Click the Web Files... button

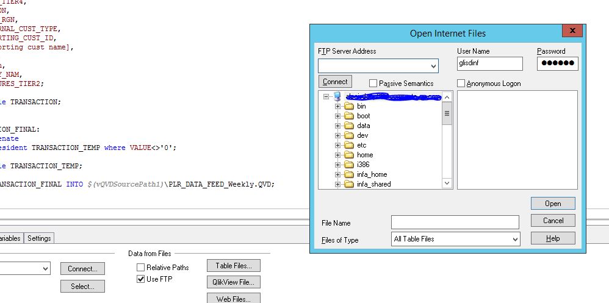(234, 298)
